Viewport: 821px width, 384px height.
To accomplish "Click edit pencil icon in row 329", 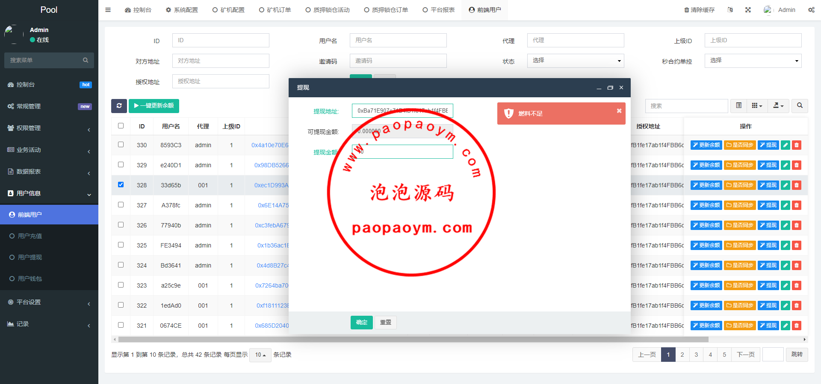I will click(785, 165).
